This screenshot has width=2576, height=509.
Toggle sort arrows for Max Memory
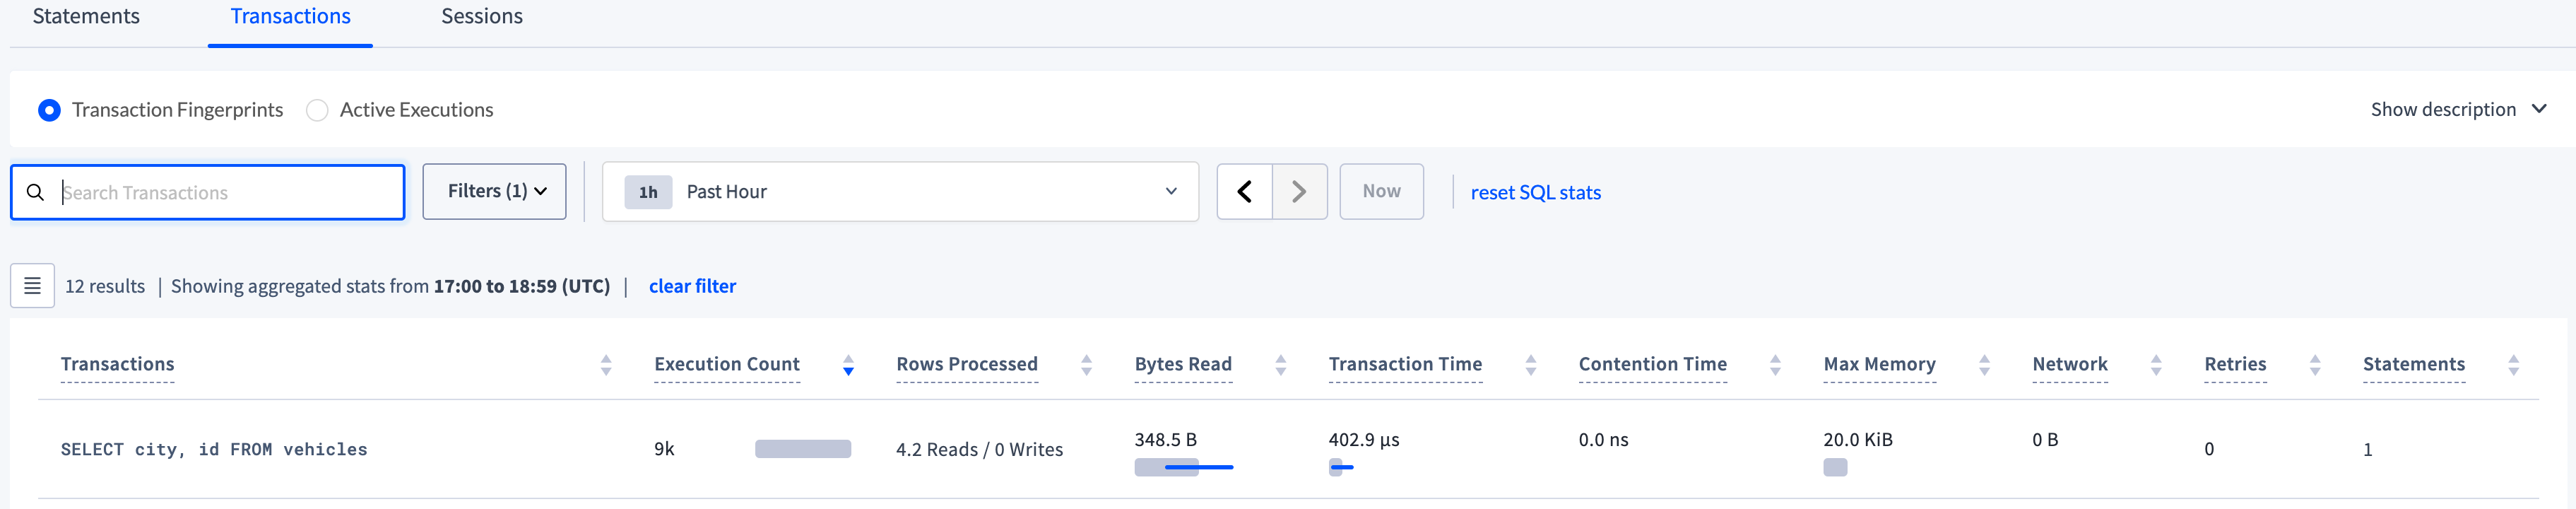click(x=1984, y=365)
